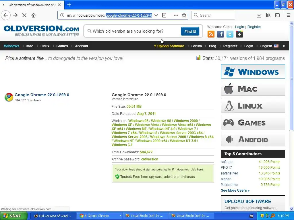The width and height of the screenshot is (294, 220).
Task: Click the browser Search input field
Action: tap(213, 15)
